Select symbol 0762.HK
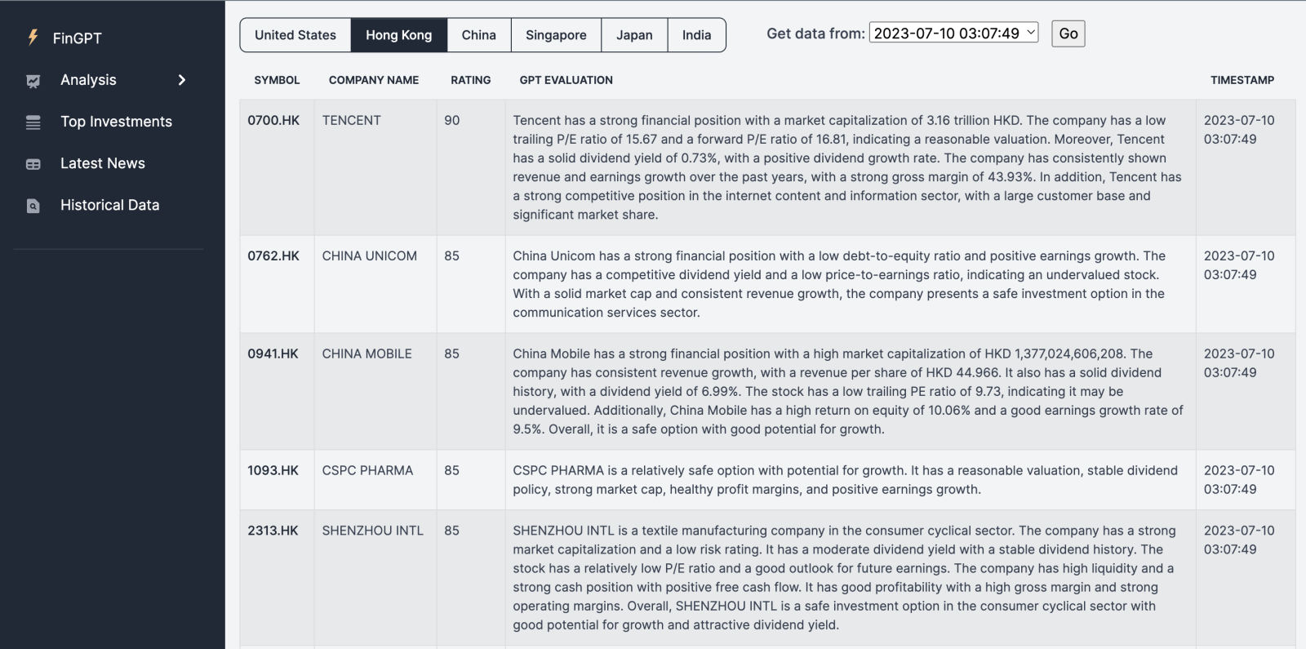The height and width of the screenshot is (649, 1306). [273, 256]
